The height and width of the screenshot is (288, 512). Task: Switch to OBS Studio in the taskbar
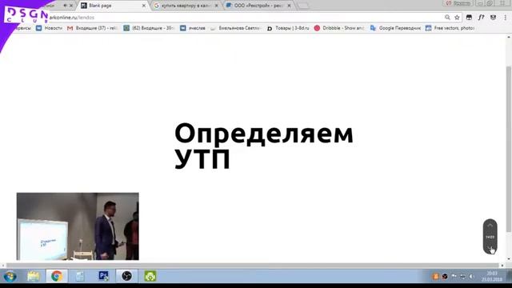126,276
